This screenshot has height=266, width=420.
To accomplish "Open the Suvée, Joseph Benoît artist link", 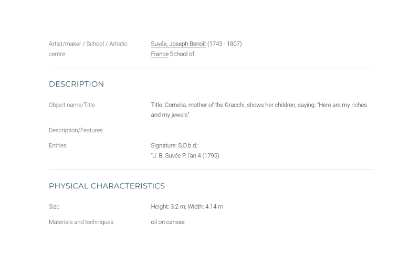I will click(x=178, y=44).
